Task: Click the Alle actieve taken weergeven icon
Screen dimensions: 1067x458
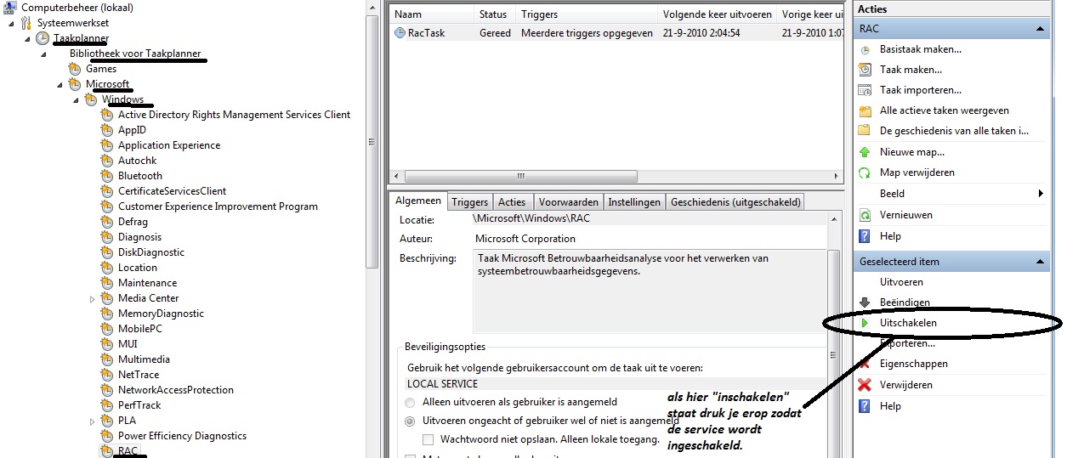Action: (x=865, y=110)
